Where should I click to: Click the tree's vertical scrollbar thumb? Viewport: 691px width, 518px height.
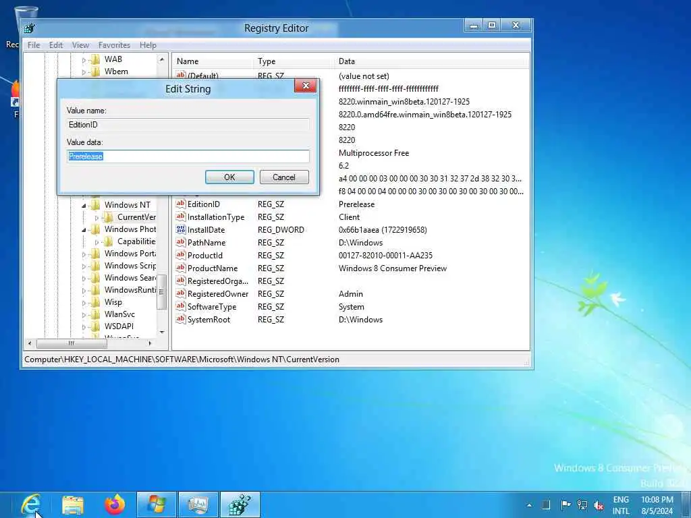[161, 291]
